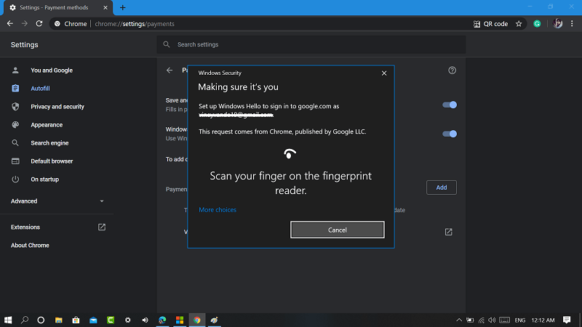
Task: Open Mail app from the taskbar
Action: coord(93,320)
